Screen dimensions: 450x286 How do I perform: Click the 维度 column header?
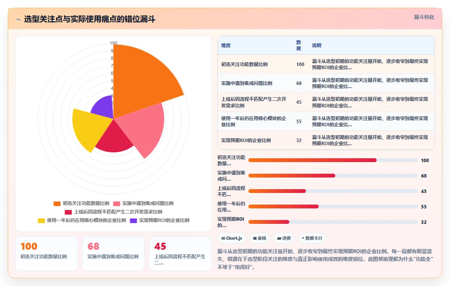[x=226, y=45]
